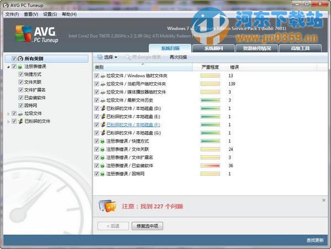The height and width of the screenshot is (249, 331).
Task: Click the 后退 button
Action: (113, 226)
